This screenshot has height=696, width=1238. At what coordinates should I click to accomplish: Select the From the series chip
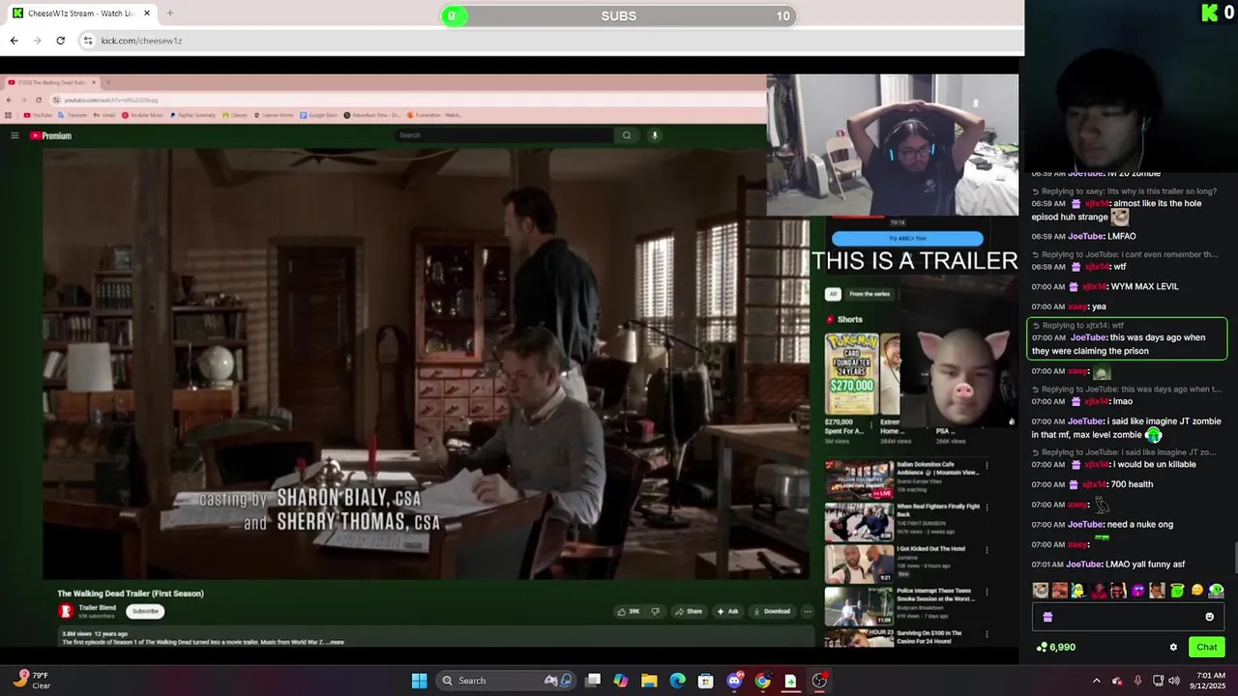click(870, 294)
